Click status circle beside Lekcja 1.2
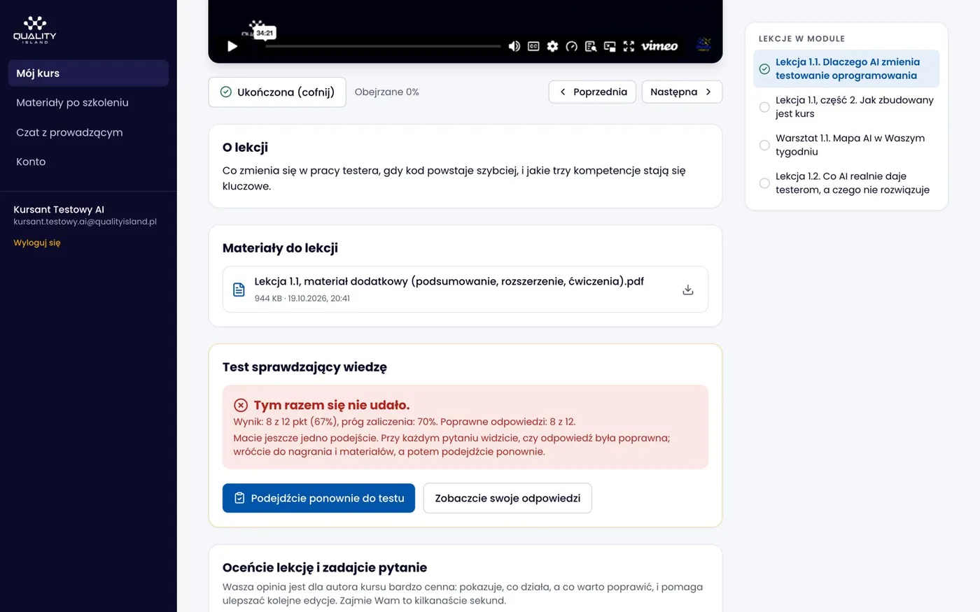This screenshot has width=980, height=612. 764,183
